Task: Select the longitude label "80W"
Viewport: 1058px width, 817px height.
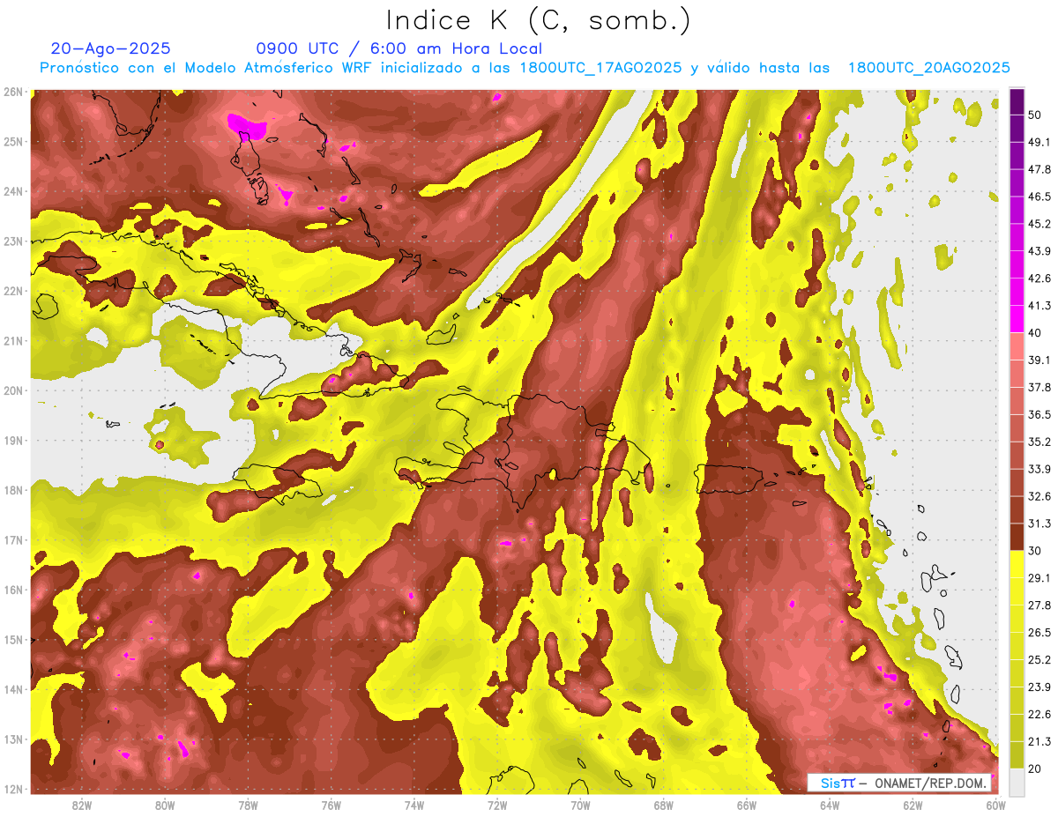Action: click(x=165, y=806)
